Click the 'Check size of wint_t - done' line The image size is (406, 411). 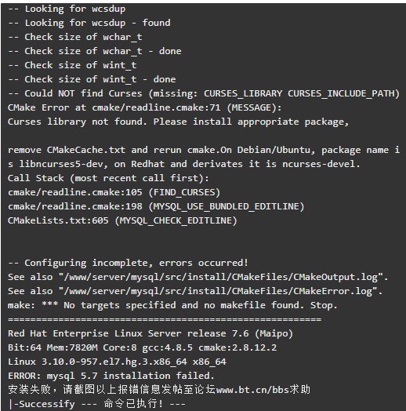(x=92, y=80)
